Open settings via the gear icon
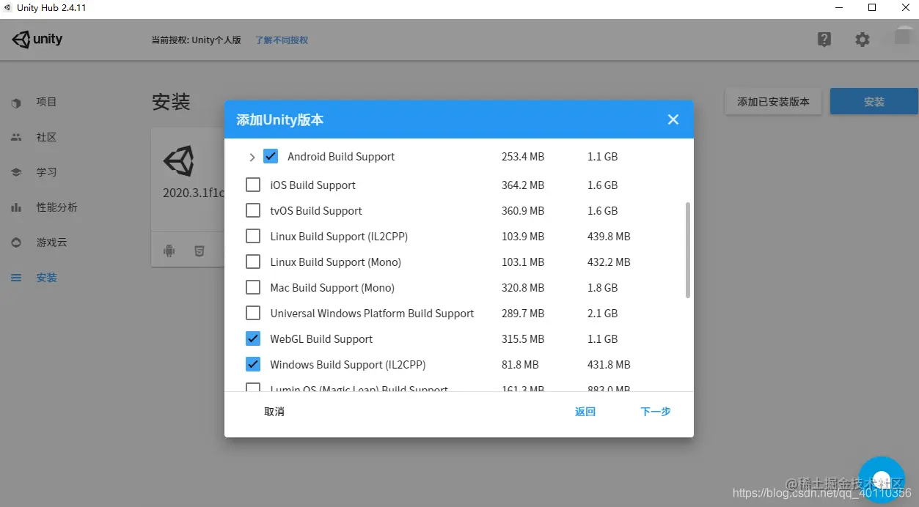This screenshot has width=919, height=507. pyautogui.click(x=863, y=40)
